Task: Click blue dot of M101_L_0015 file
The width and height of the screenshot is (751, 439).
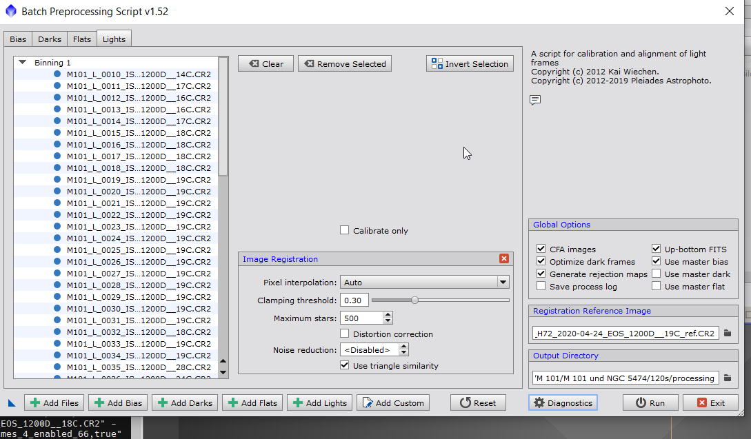Action: pyautogui.click(x=57, y=132)
